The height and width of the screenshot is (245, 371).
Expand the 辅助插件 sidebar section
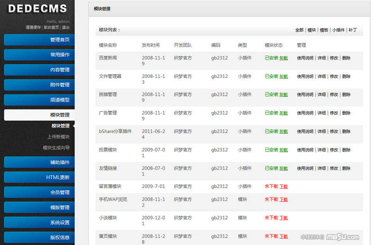point(39,162)
